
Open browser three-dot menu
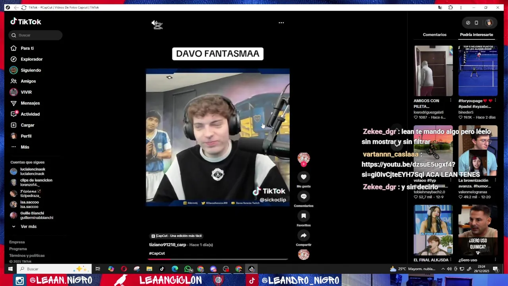point(461,8)
